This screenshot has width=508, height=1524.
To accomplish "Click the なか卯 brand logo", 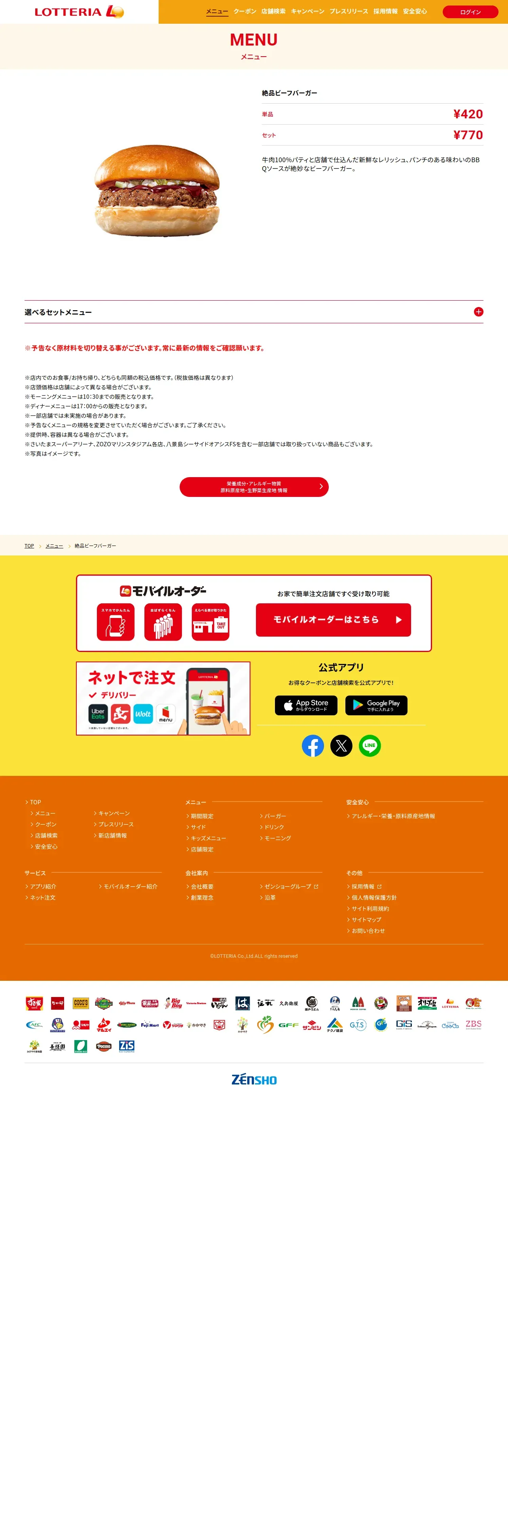I will (x=57, y=1003).
